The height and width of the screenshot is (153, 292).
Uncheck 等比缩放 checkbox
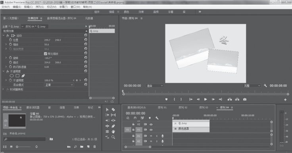[x=46, y=54]
